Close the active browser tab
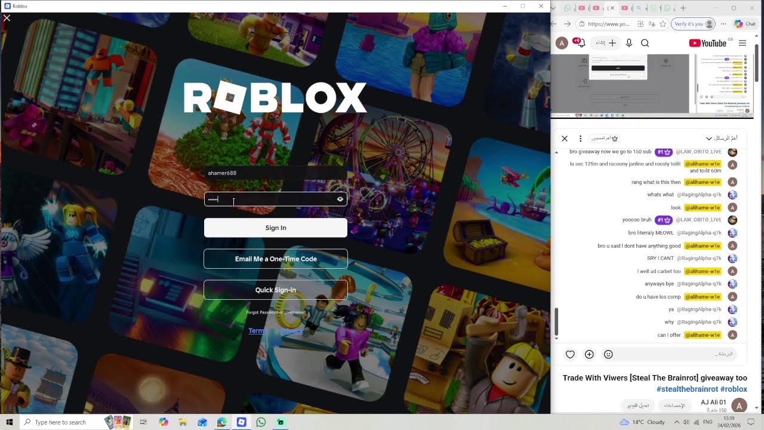 613,8
